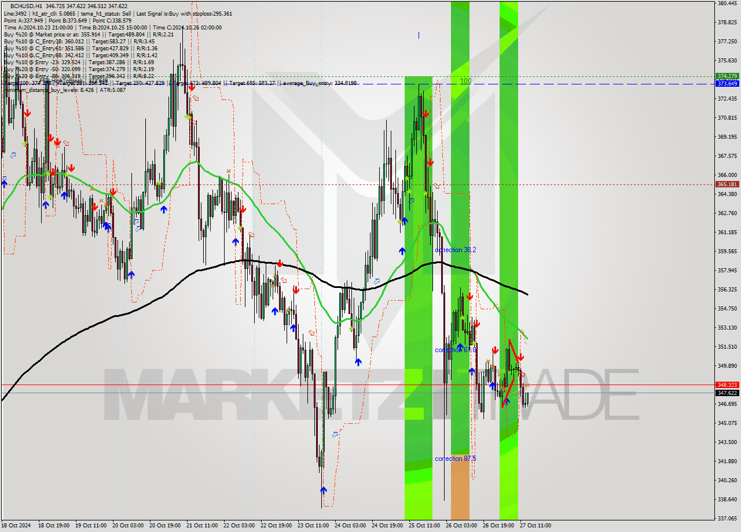Image resolution: width=741 pixels, height=532 pixels.
Task: Click the '19 Oct 11:00' time label
Action: (91, 526)
